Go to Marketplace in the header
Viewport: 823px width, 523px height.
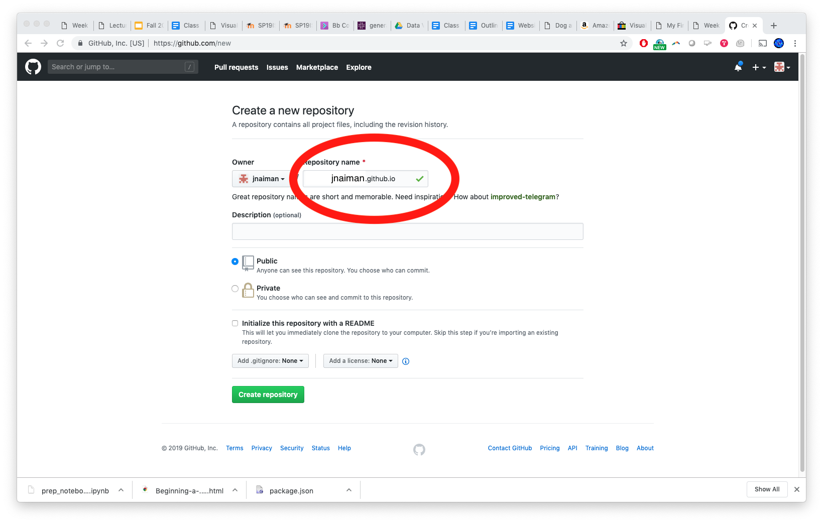click(317, 67)
